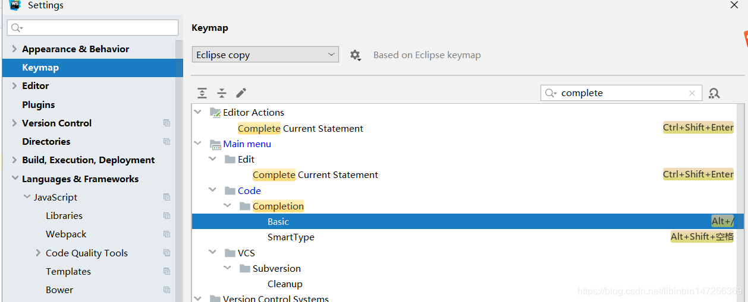748x302 pixels.
Task: Collapse the JavaScript subsection arrow
Action: (x=27, y=197)
